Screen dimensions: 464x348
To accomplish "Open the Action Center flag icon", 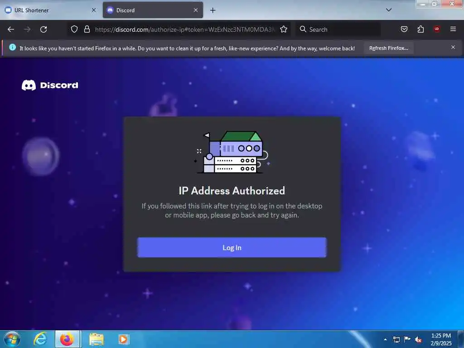I will click(x=407, y=339).
